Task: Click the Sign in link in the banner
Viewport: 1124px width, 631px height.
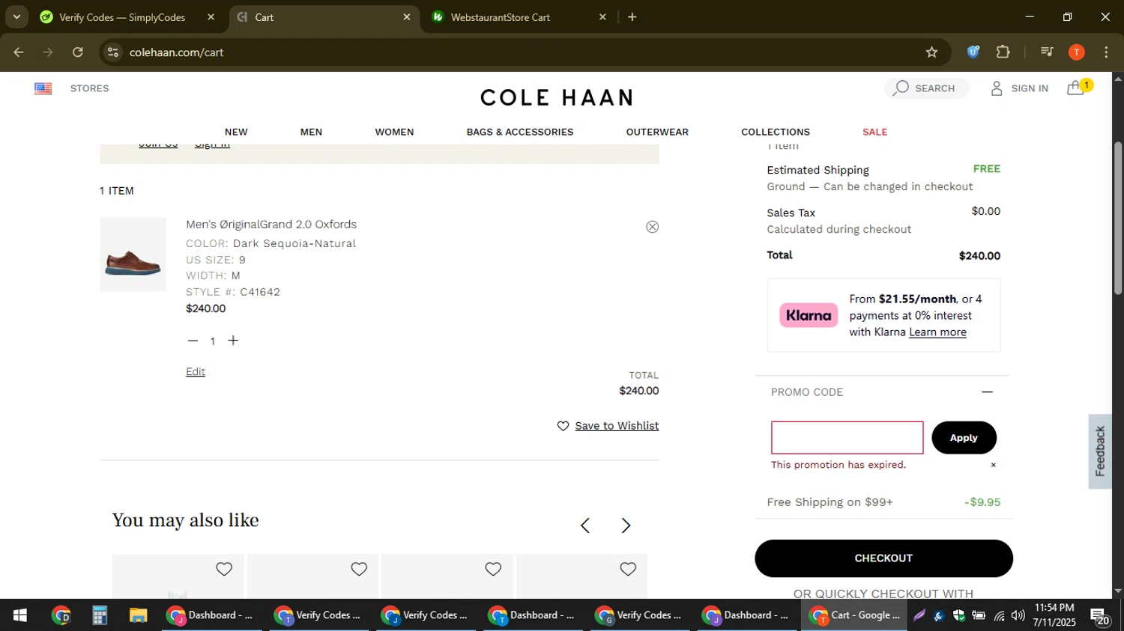Action: (x=212, y=145)
